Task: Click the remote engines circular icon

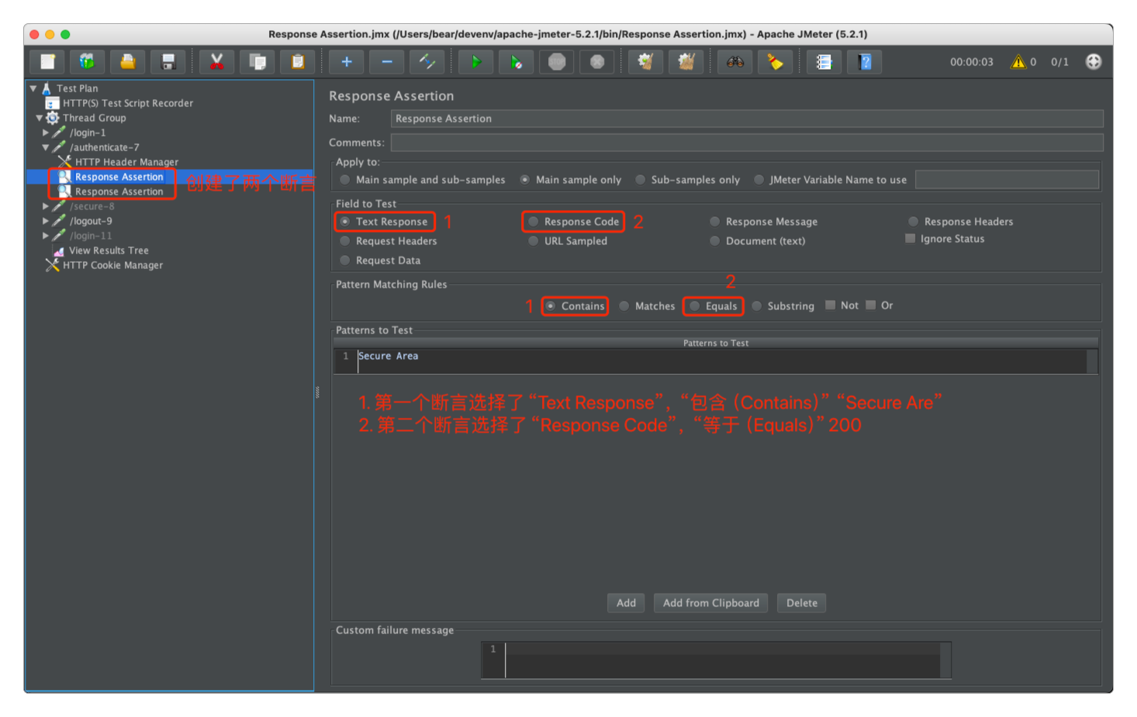Action: pos(1093,62)
